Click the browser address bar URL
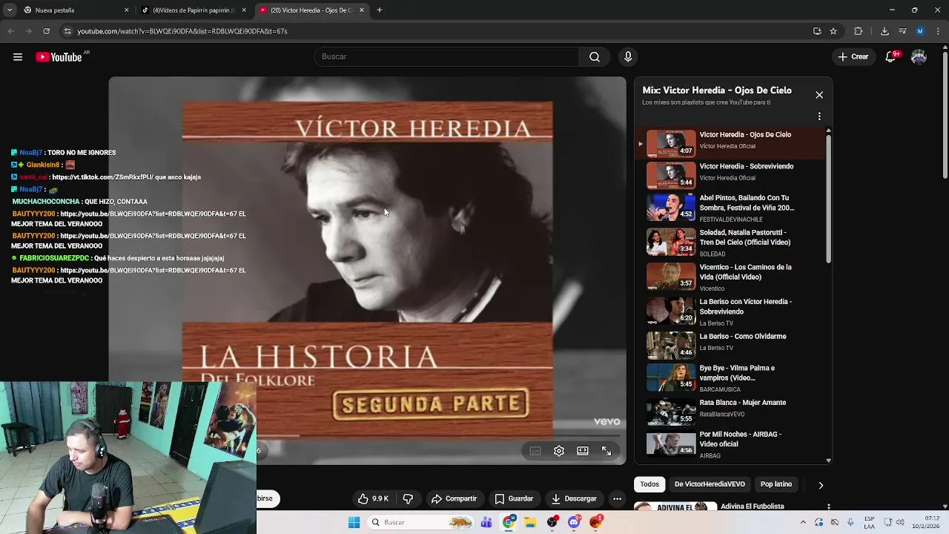Viewport: 949px width, 534px height. 182,31
